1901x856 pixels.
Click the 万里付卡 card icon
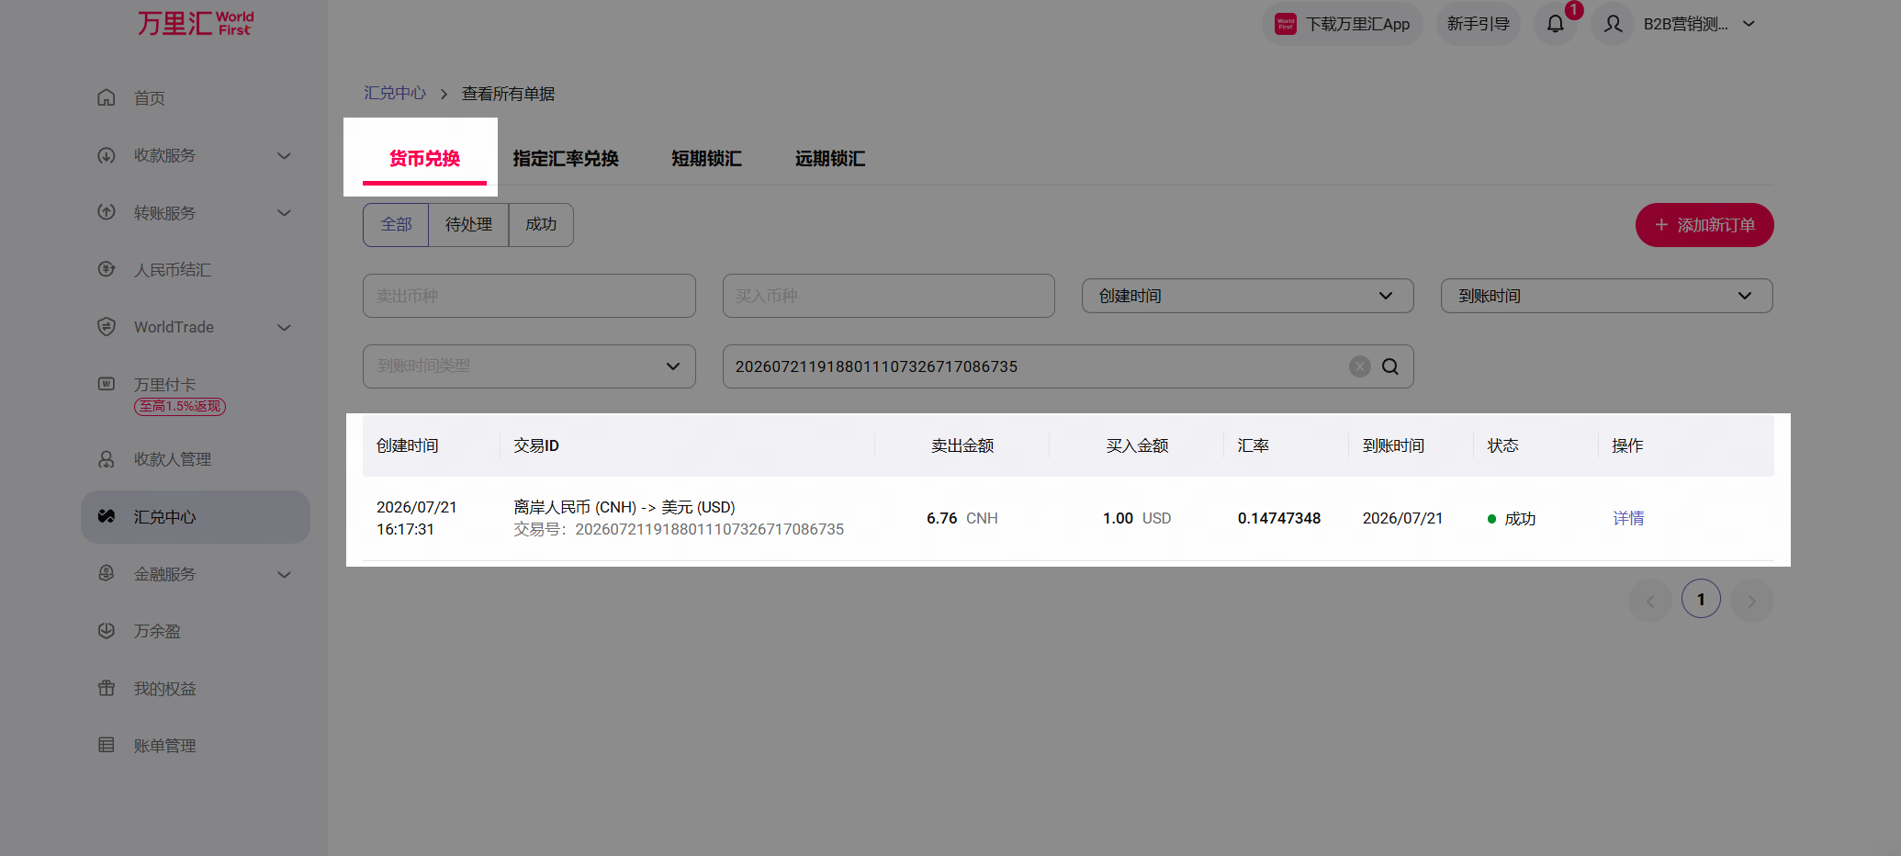pyautogui.click(x=107, y=384)
